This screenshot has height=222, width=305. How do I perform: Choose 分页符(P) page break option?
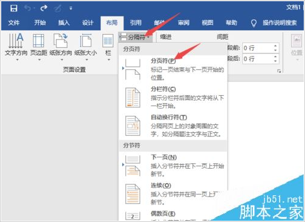click(174, 69)
